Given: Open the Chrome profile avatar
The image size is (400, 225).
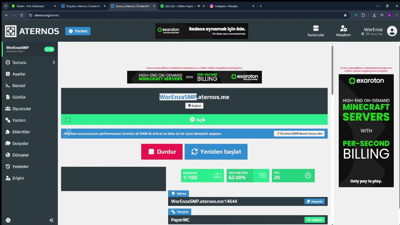Looking at the screenshot, I should tap(389, 15).
